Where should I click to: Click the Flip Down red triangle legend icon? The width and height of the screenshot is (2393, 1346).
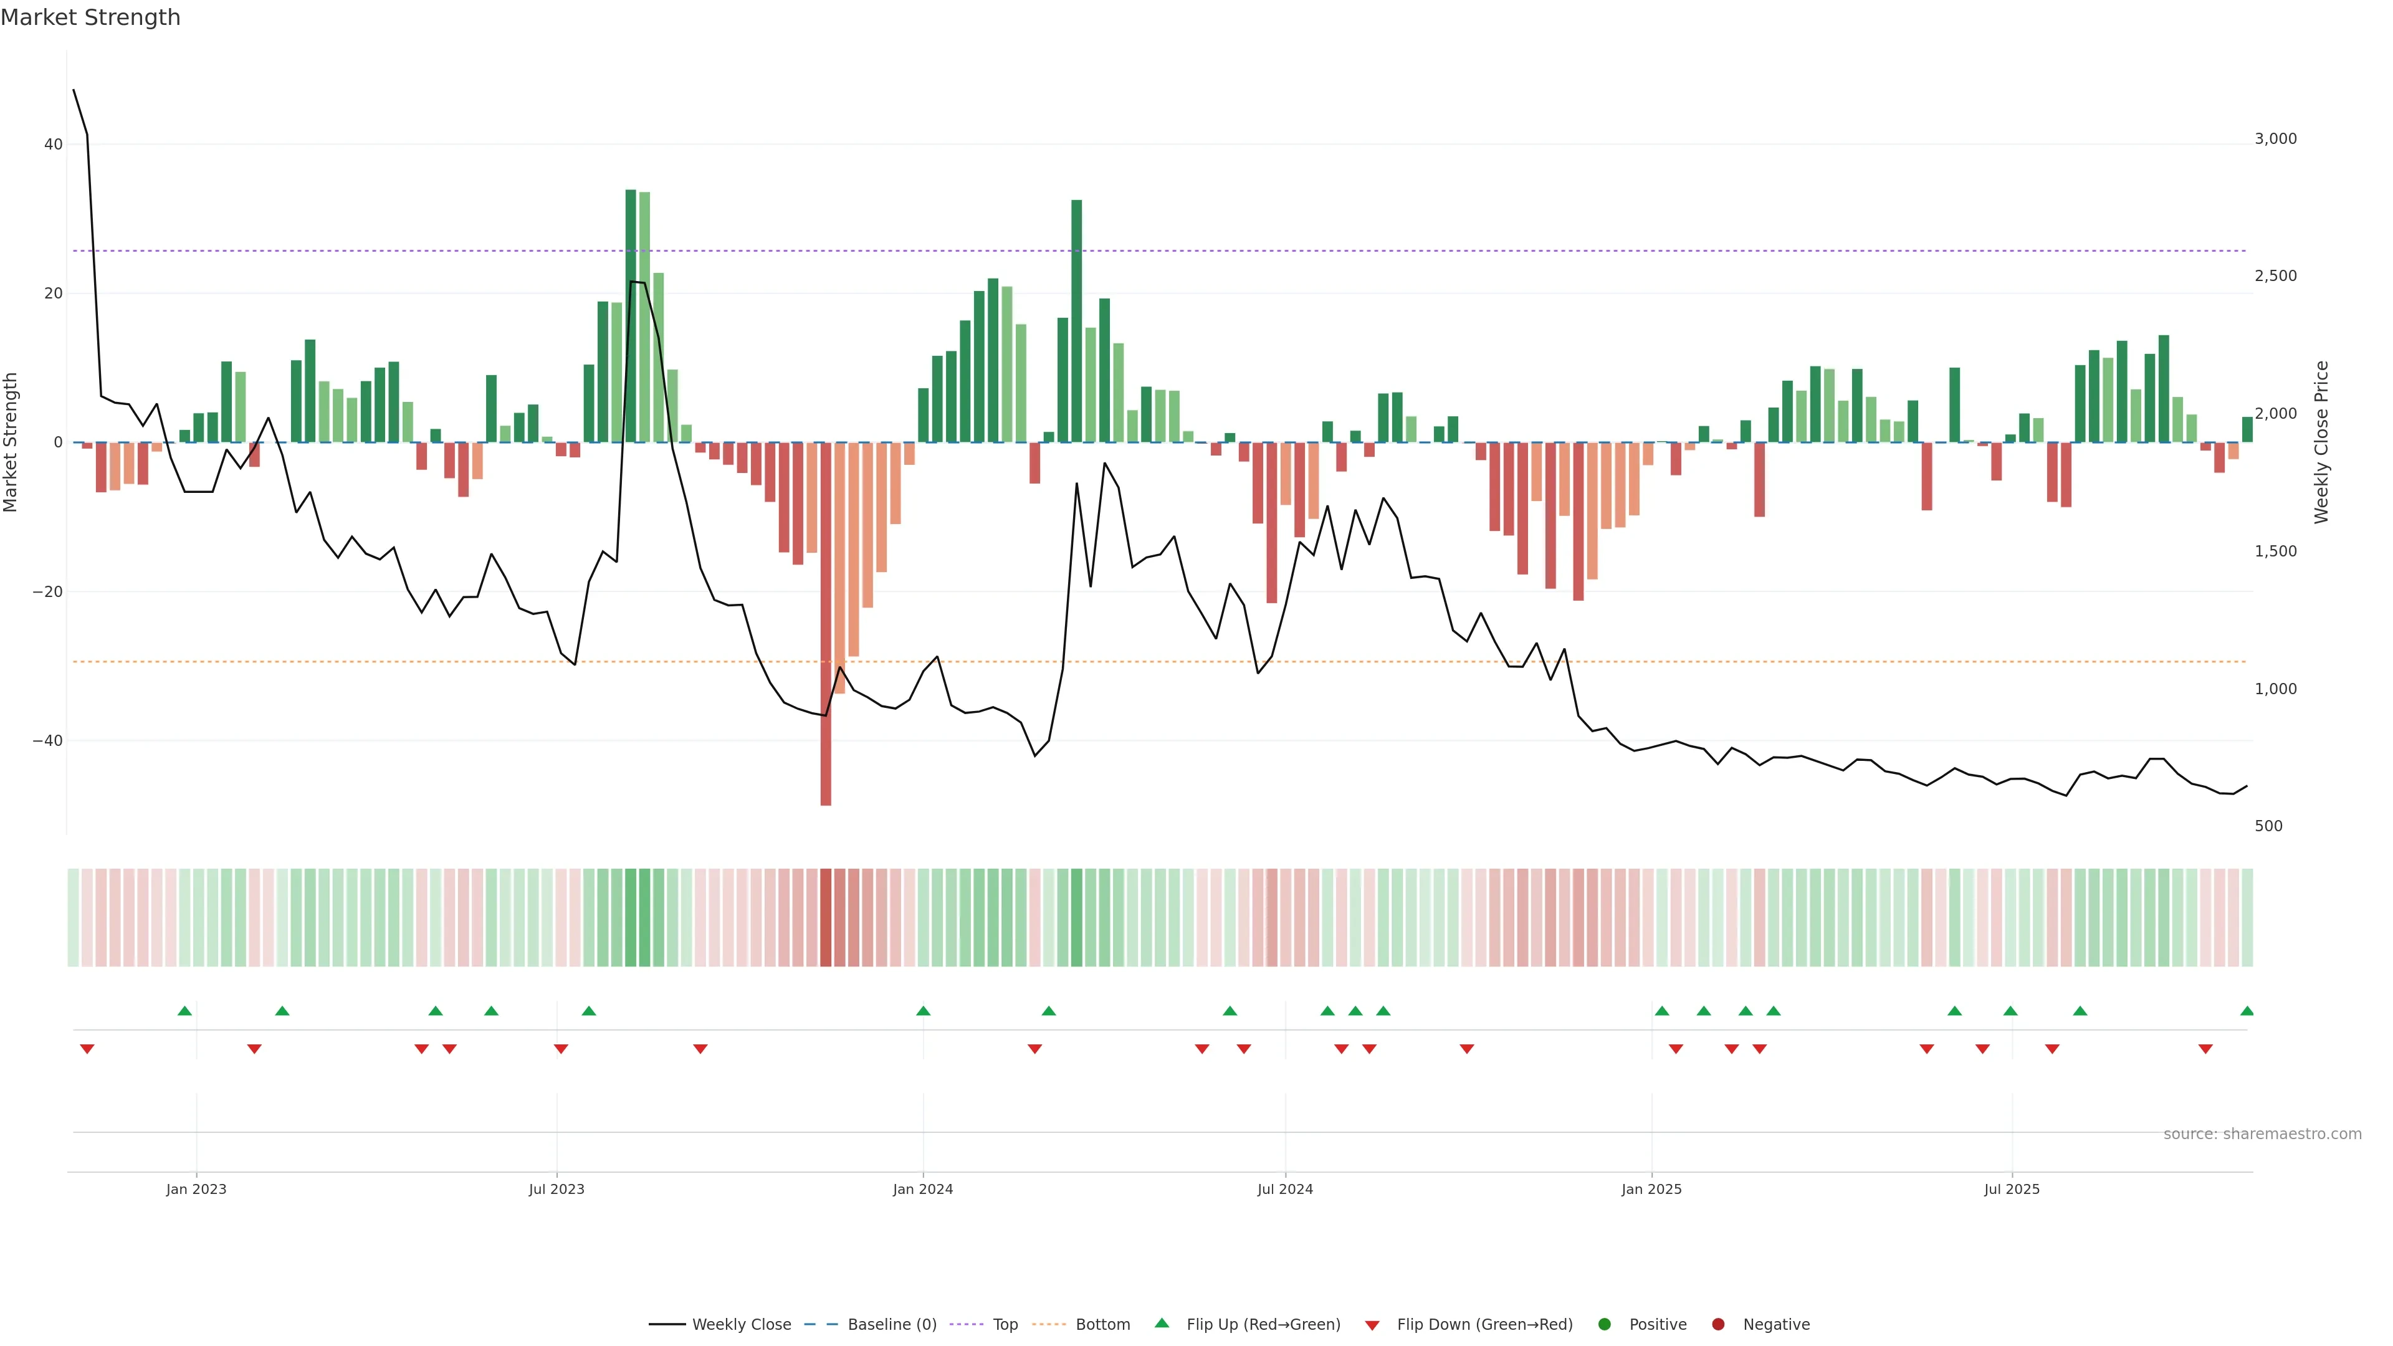1372,1325
